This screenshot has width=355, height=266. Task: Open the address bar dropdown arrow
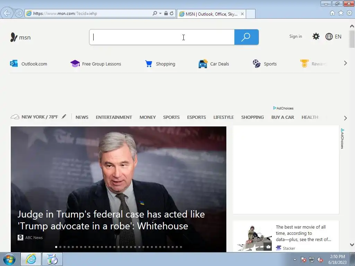click(x=160, y=14)
